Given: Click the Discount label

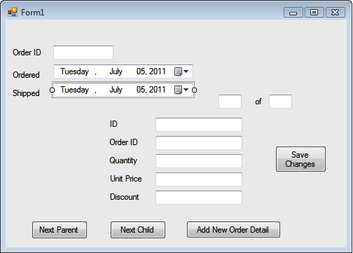Looking at the screenshot, I should [125, 197].
